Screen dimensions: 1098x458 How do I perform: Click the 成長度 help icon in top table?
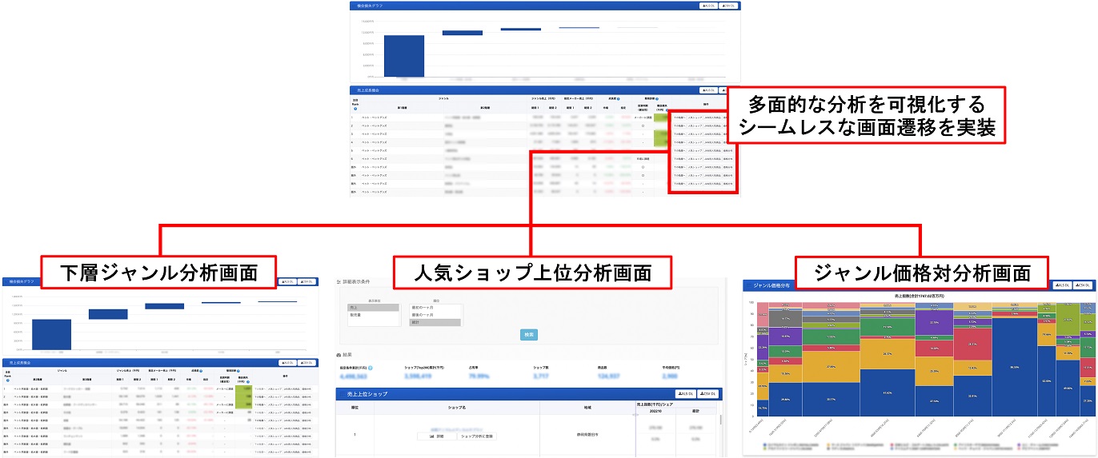(616, 100)
